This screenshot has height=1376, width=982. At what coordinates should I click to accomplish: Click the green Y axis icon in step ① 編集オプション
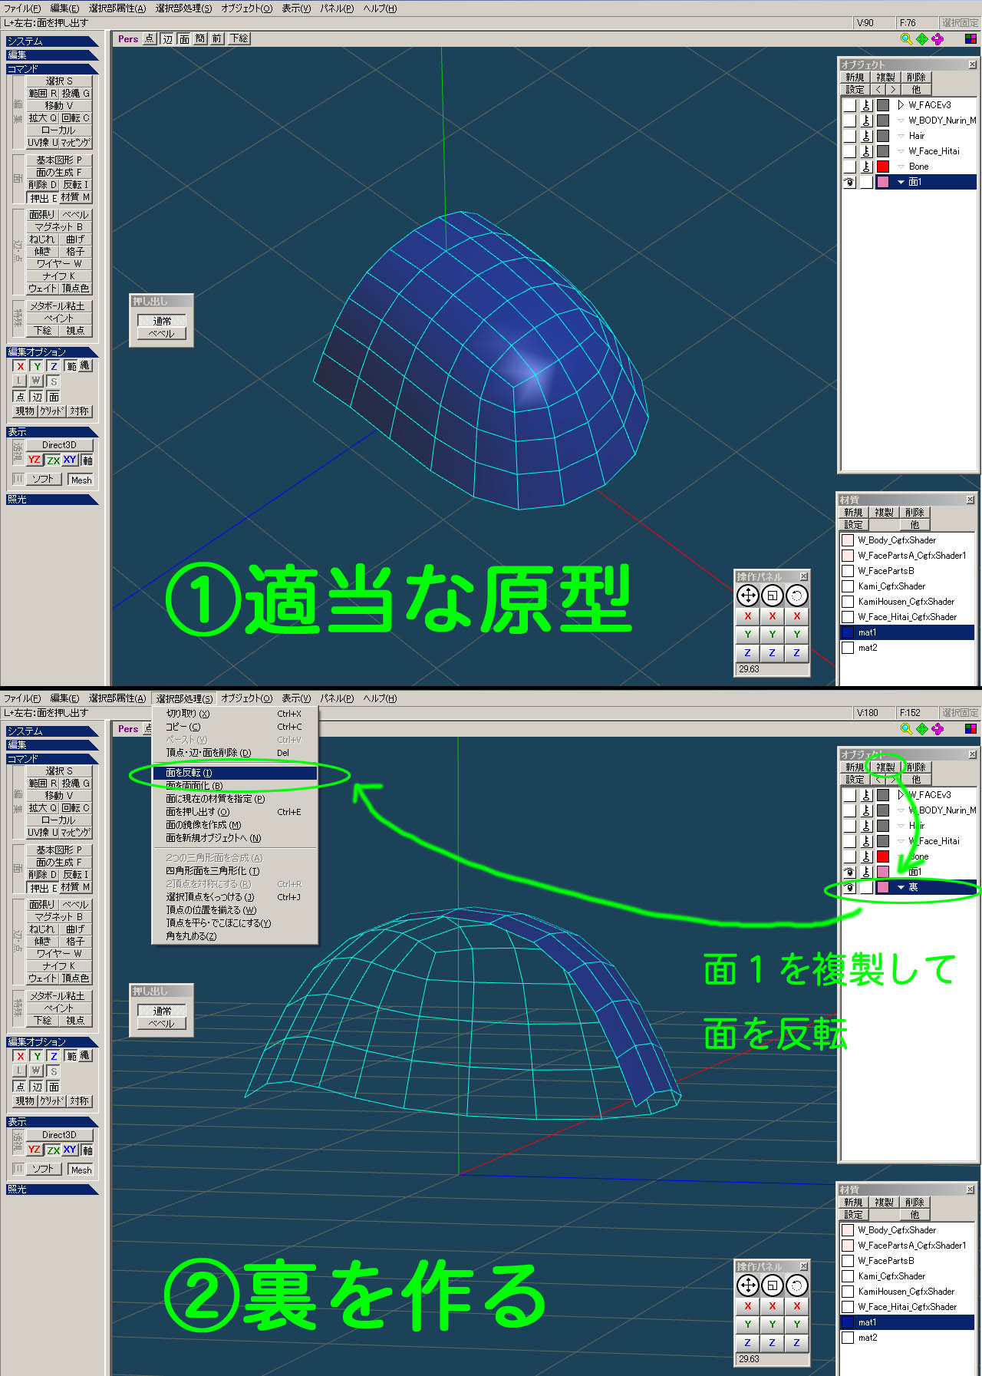[37, 366]
